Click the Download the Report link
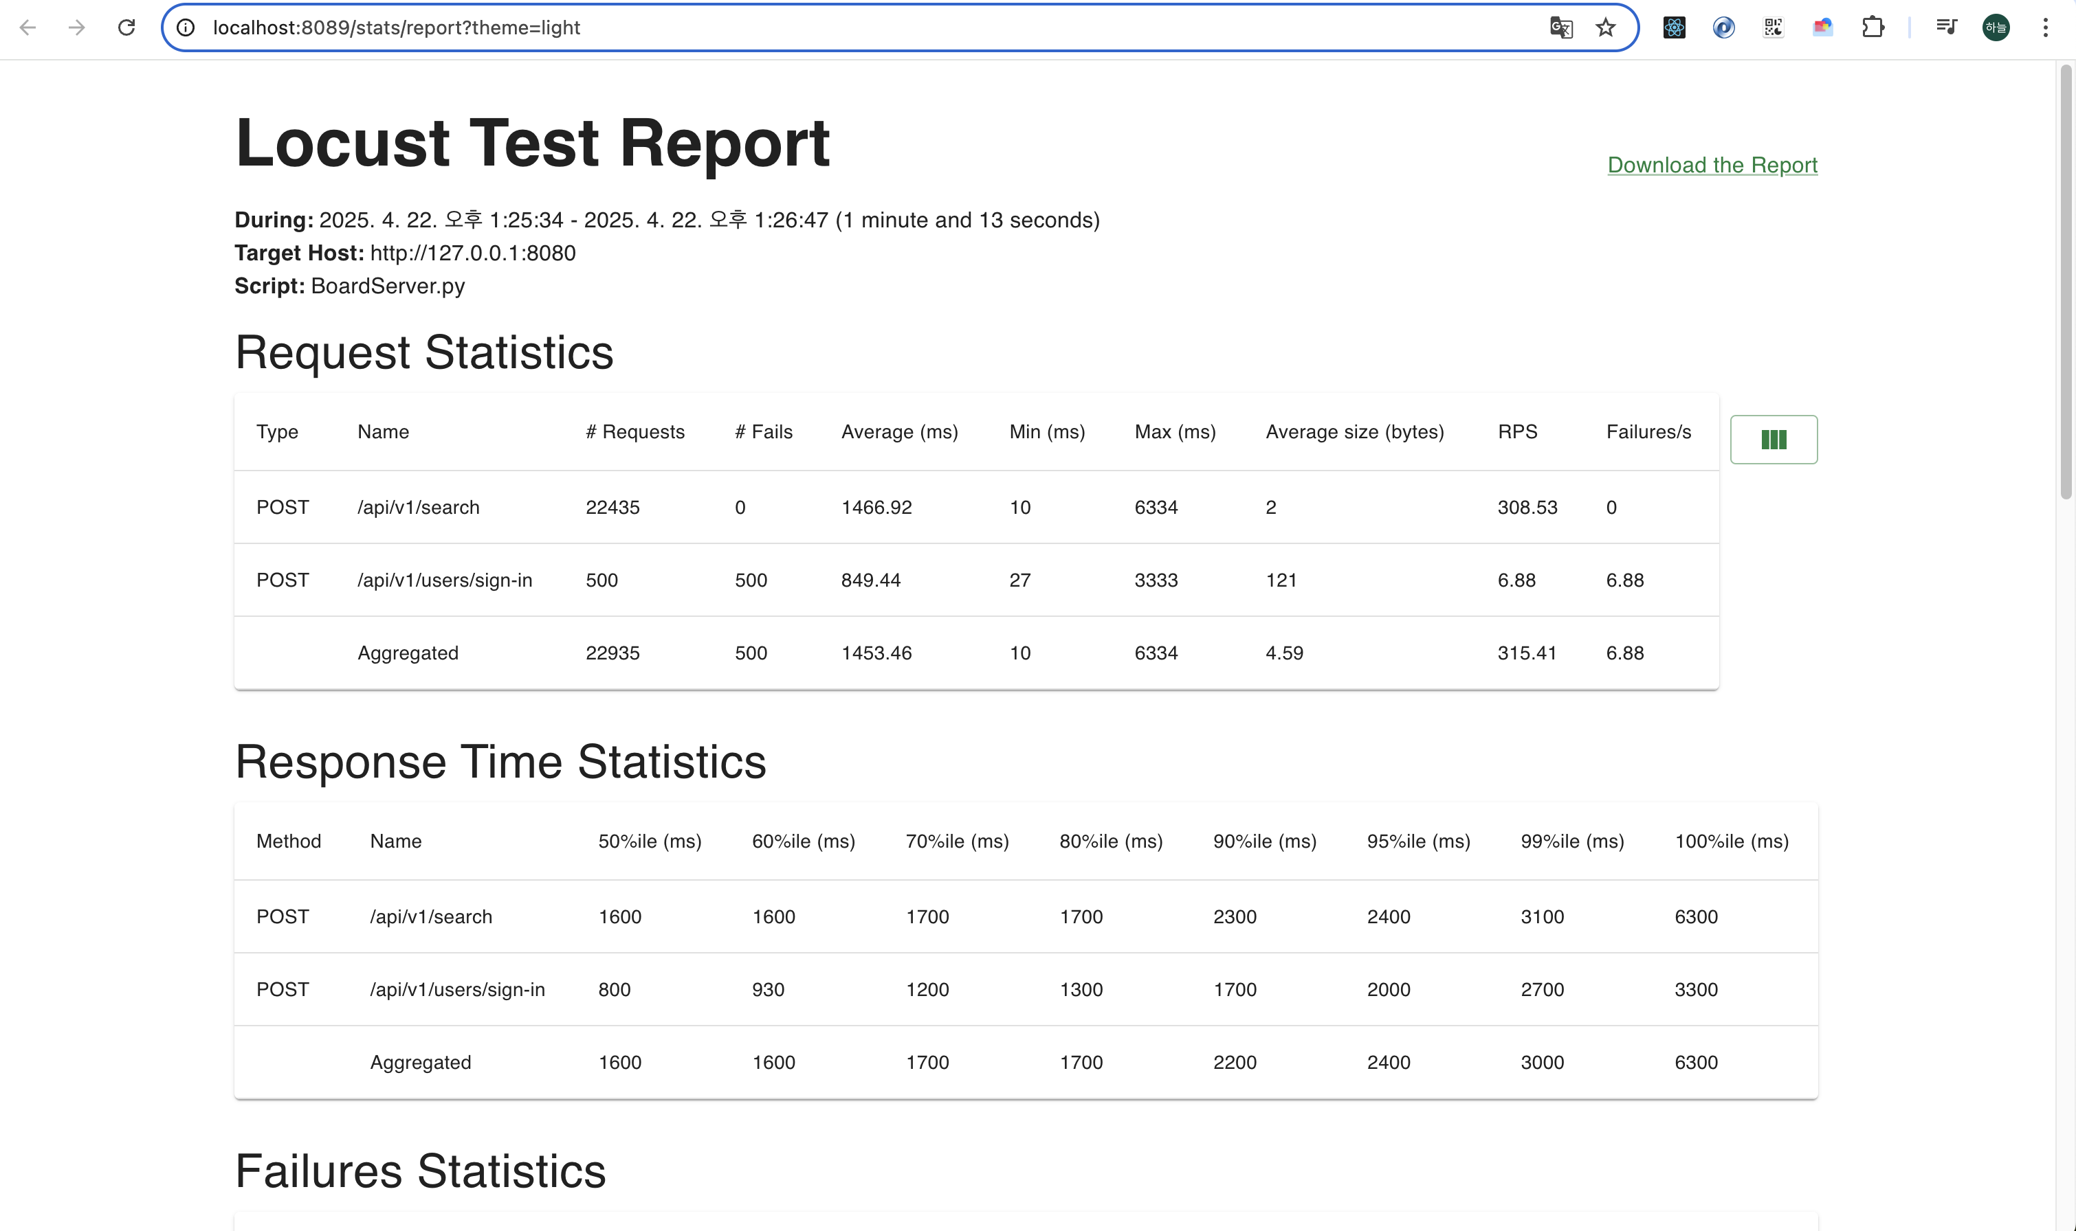The width and height of the screenshot is (2076, 1231). coord(1712,165)
